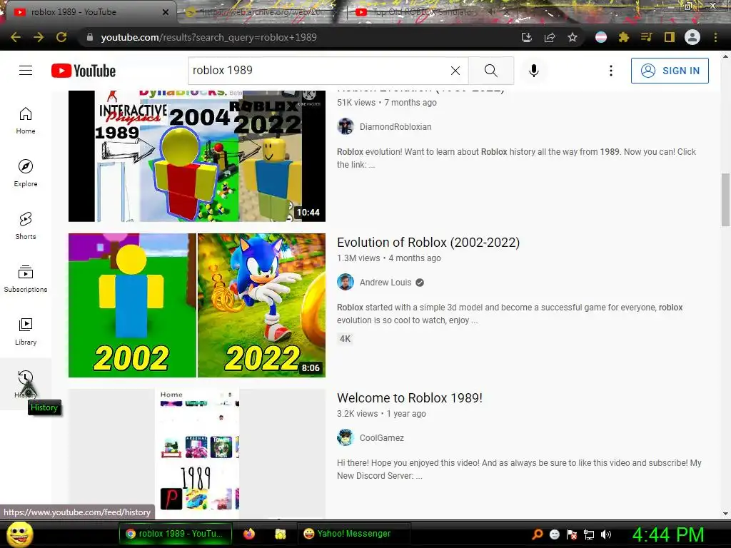Visit DiamondRobloxian channel
The height and width of the screenshot is (548, 731).
tap(395, 127)
